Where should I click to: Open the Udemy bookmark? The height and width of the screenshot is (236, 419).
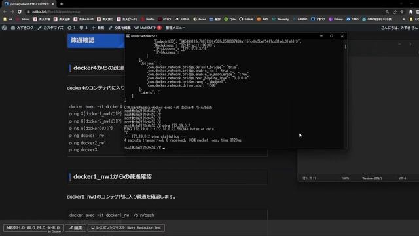pyautogui.click(x=336, y=19)
